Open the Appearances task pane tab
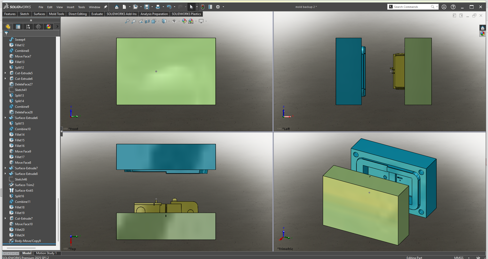 coord(482,34)
